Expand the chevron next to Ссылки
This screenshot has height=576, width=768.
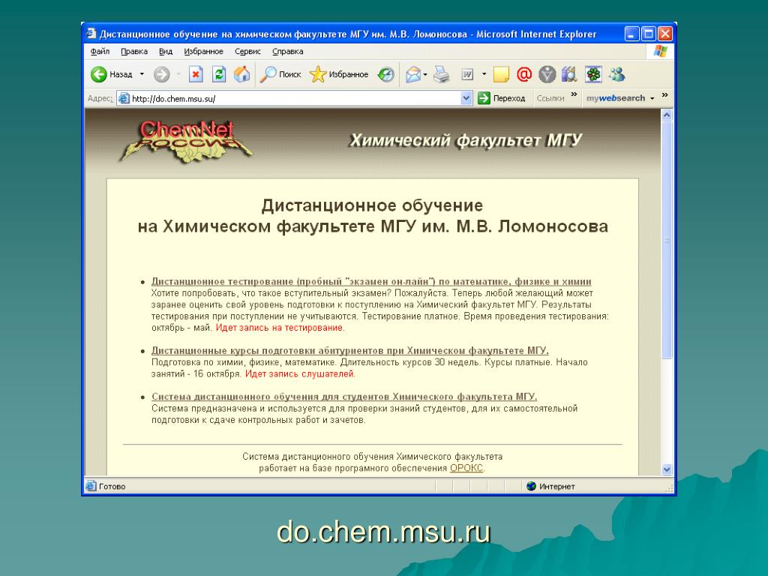[574, 94]
